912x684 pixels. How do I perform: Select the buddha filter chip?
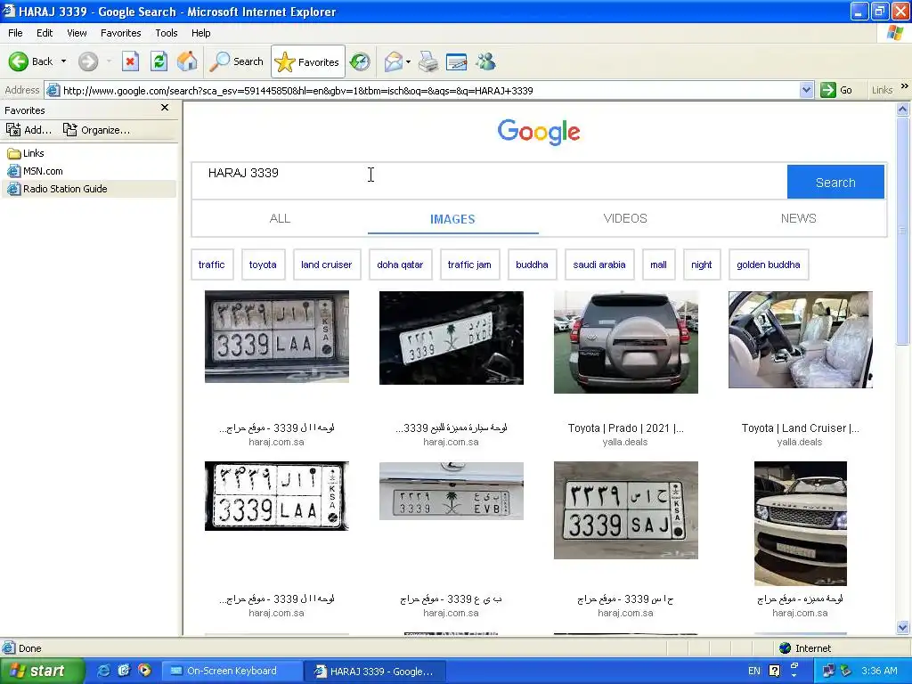(533, 265)
